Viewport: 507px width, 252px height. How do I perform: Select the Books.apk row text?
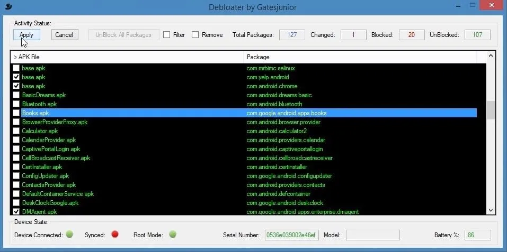tap(35, 113)
